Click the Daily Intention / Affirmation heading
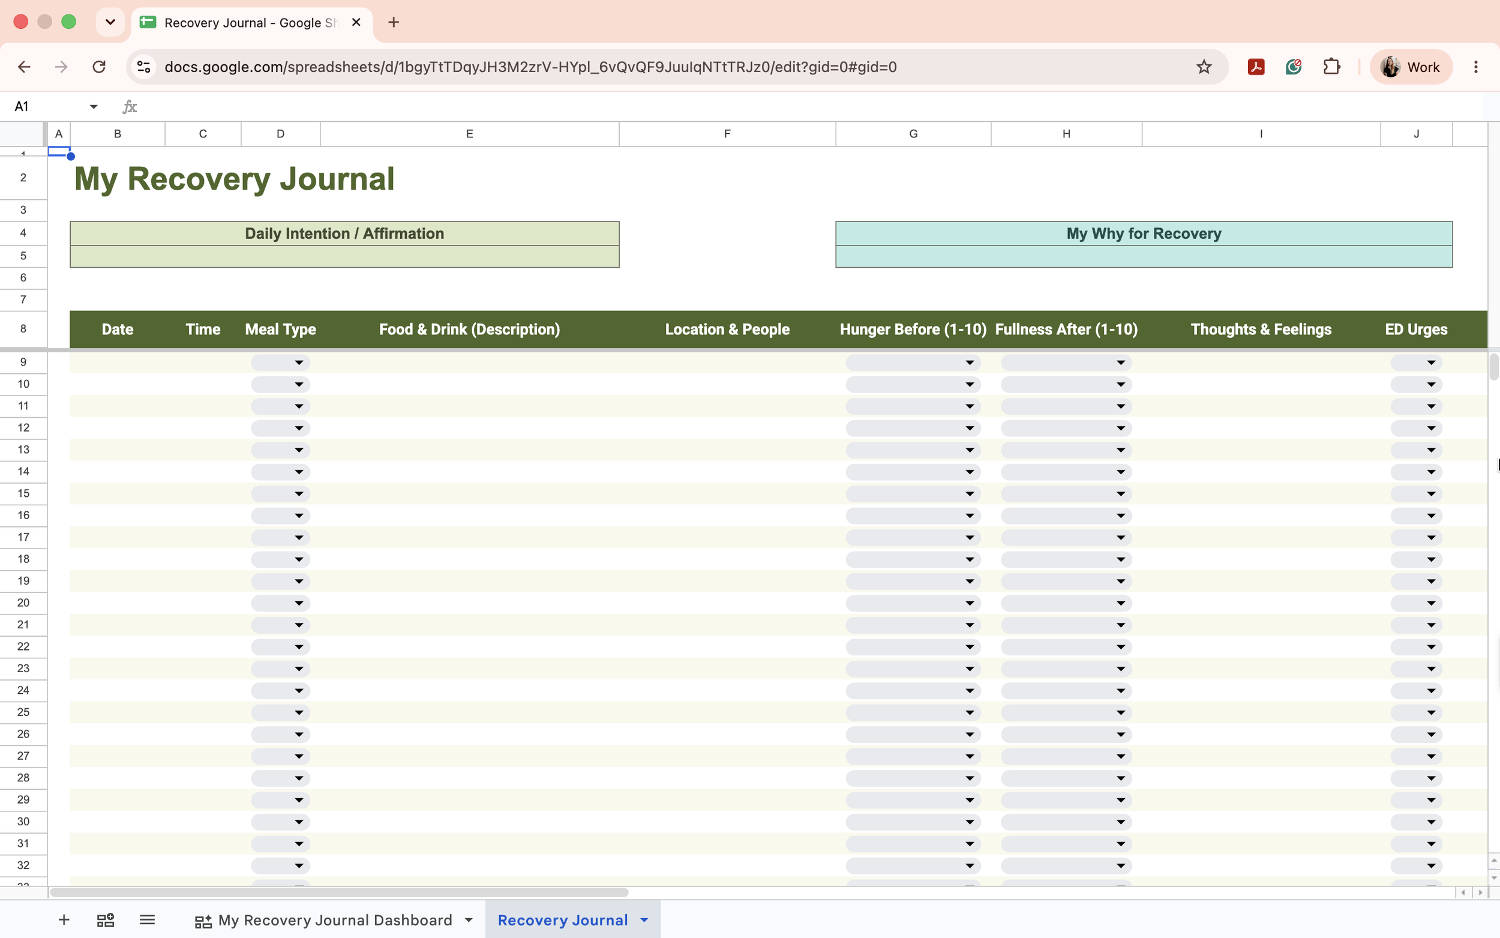This screenshot has width=1500, height=938. (x=345, y=234)
